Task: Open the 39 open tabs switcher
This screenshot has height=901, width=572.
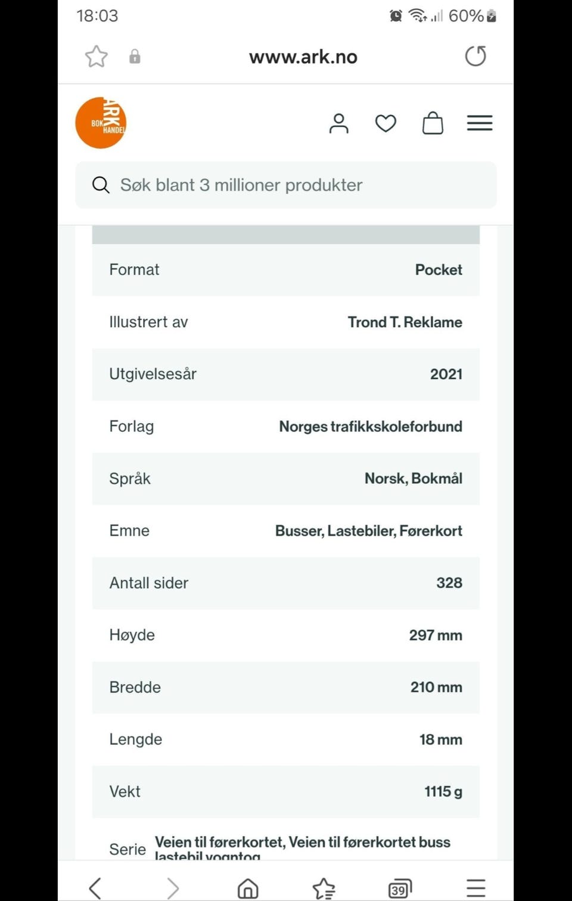Action: point(400,888)
